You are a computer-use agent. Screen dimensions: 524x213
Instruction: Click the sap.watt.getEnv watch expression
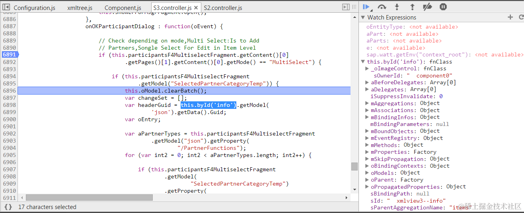point(445,55)
